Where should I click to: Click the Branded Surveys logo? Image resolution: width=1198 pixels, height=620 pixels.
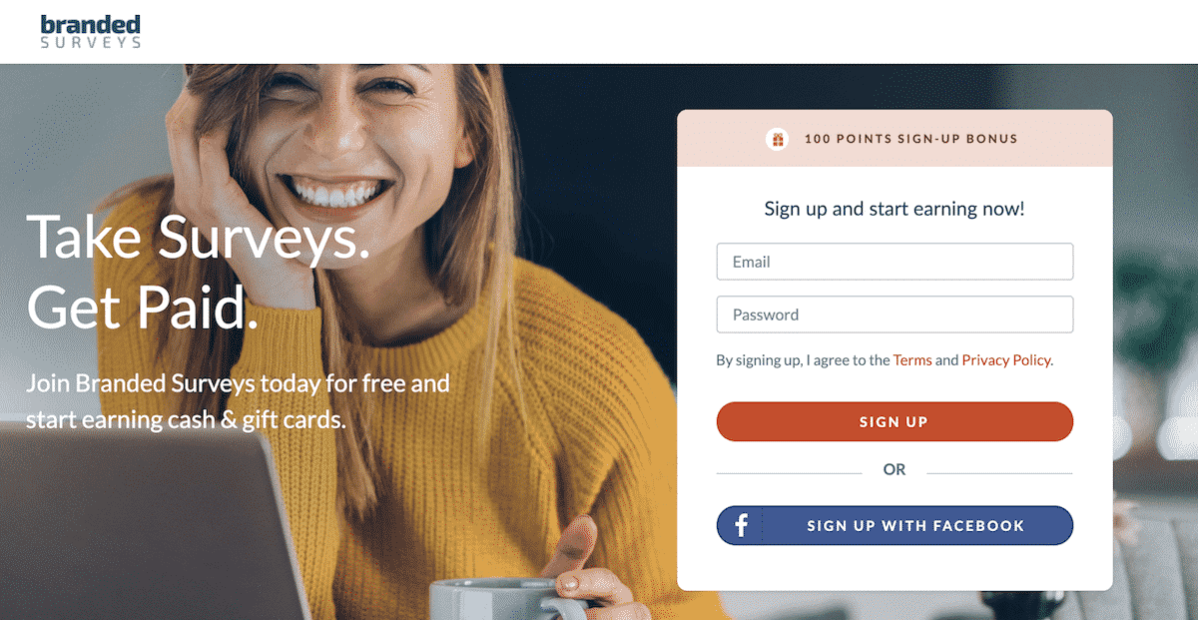[x=91, y=32]
